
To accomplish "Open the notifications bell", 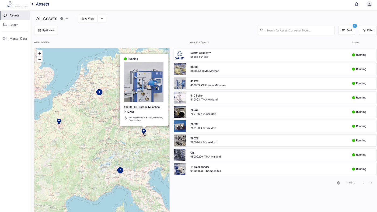I will pos(357,4).
